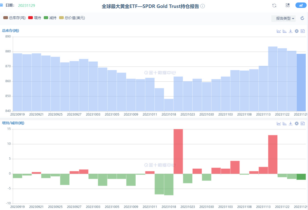The height and width of the screenshot is (210, 308).
Task: Toggle 减持 legend series
Action: (50, 18)
